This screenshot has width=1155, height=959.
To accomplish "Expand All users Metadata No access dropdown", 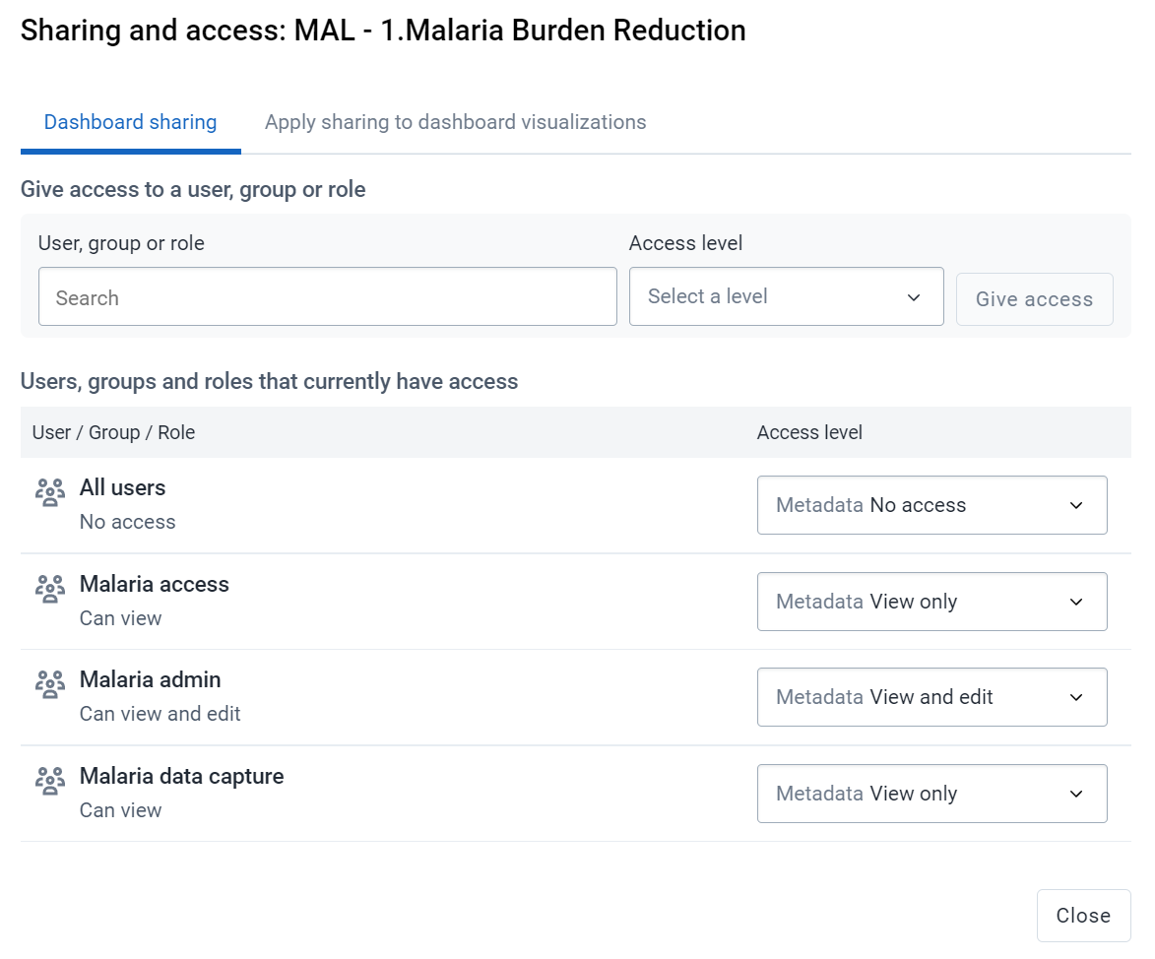I will (x=931, y=505).
